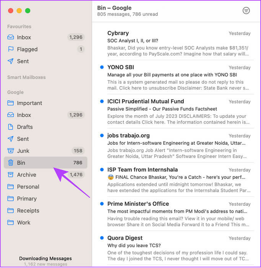Click the Flagged count badge showing 1
The image size is (261, 268).
(81, 49)
